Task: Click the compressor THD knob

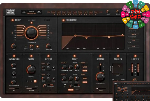Action: (14, 46)
